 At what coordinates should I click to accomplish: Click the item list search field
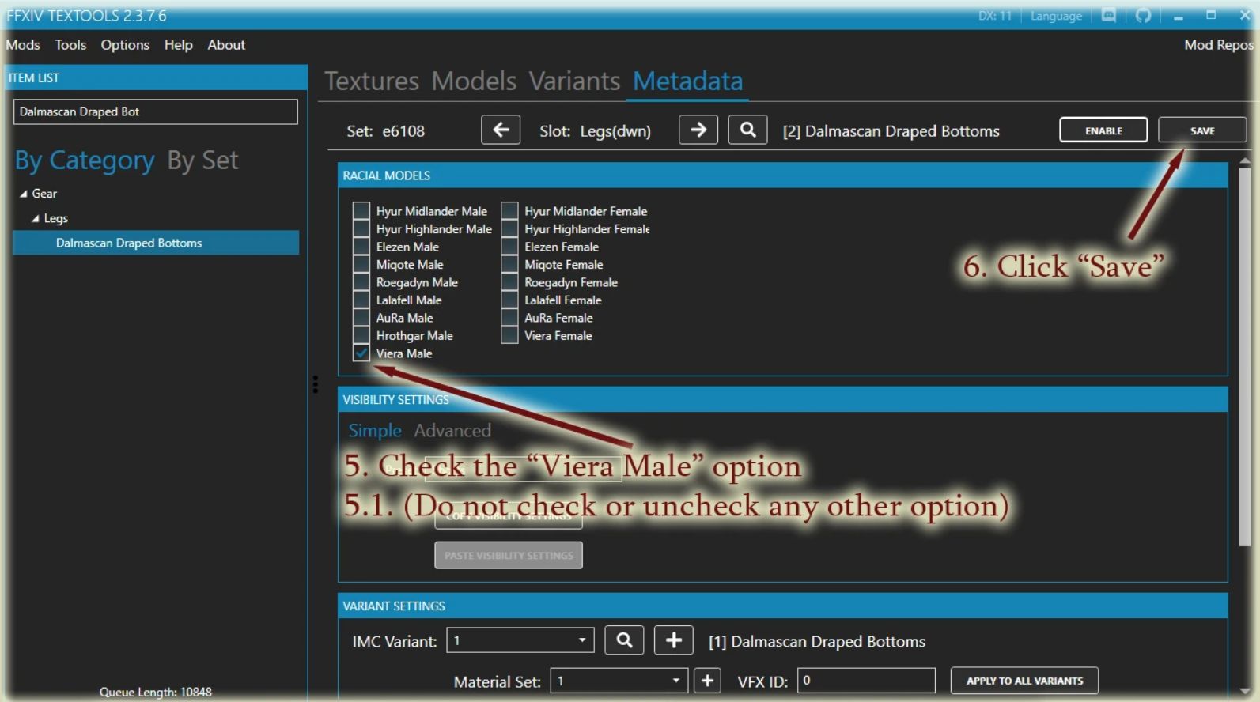click(156, 111)
